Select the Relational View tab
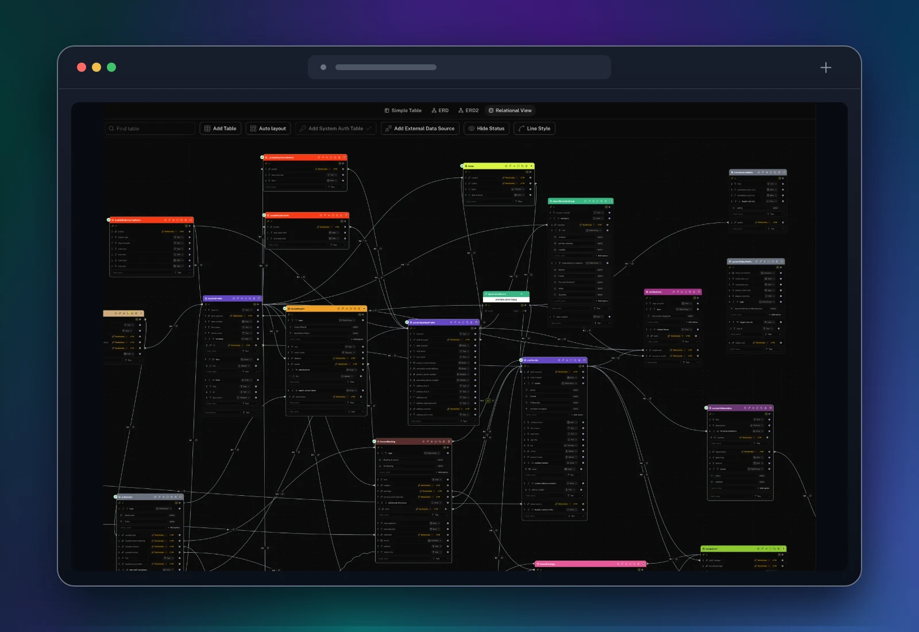919x632 pixels. (510, 110)
